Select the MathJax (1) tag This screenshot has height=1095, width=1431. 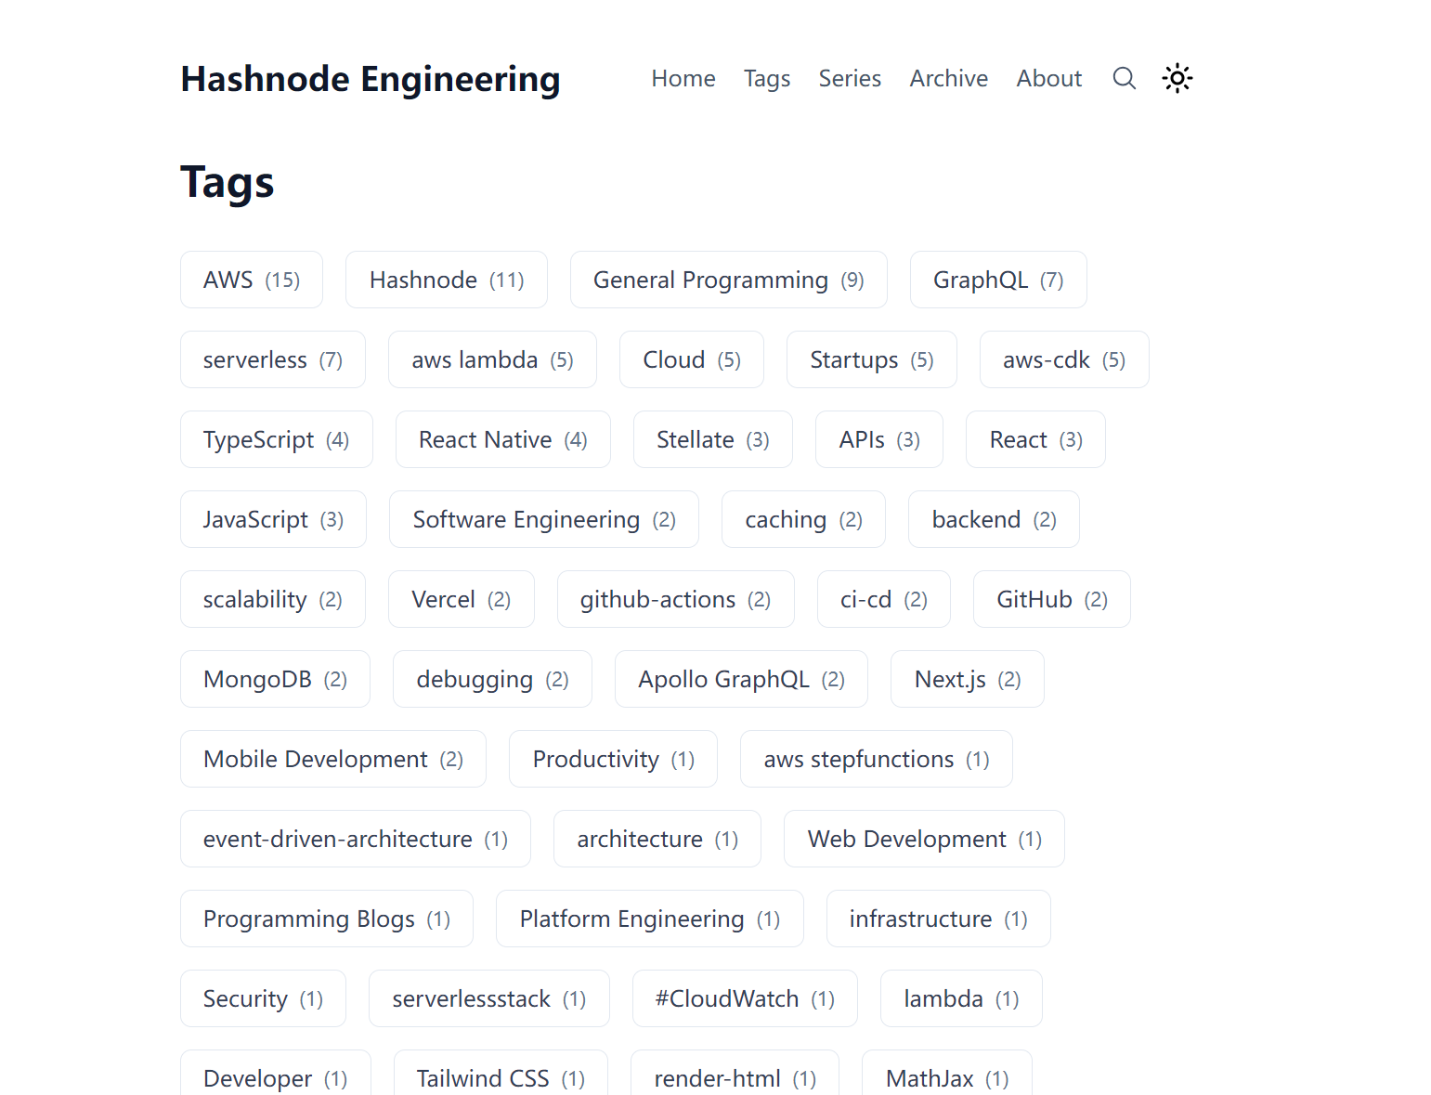point(947,1073)
